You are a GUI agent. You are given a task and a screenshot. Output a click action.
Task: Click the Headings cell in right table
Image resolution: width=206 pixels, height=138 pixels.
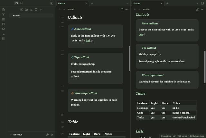point(143,108)
